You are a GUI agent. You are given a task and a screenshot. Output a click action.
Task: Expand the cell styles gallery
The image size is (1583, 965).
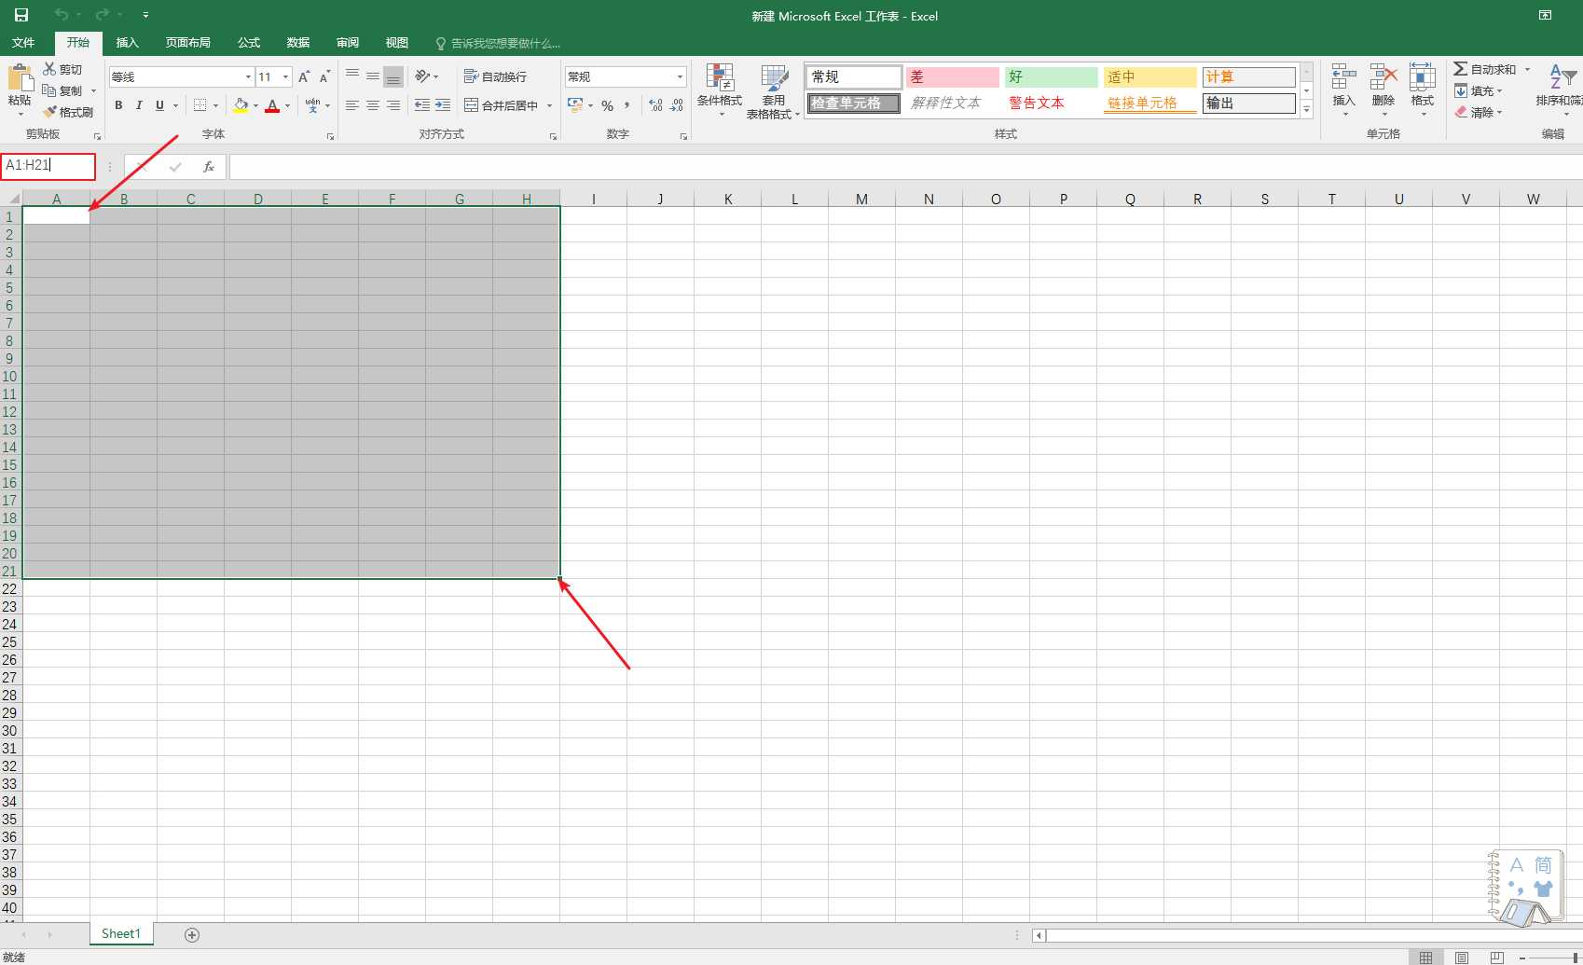pos(1306,110)
